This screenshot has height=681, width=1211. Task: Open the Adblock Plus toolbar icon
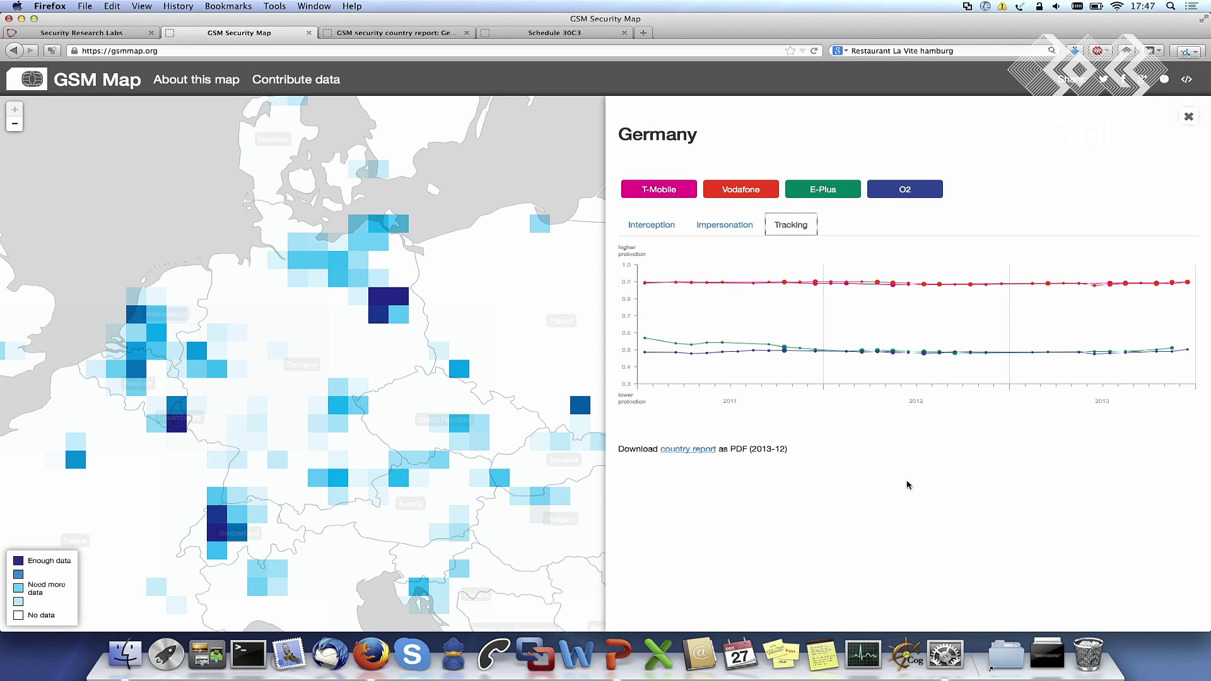tap(1097, 50)
